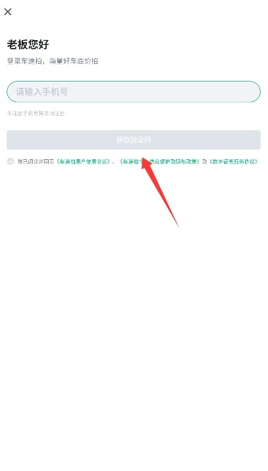View the privacy policy link in green
268x471 pixels.
click(x=160, y=162)
